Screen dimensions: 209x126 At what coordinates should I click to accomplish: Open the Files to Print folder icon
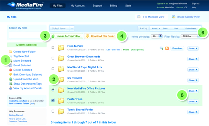tap(61, 48)
